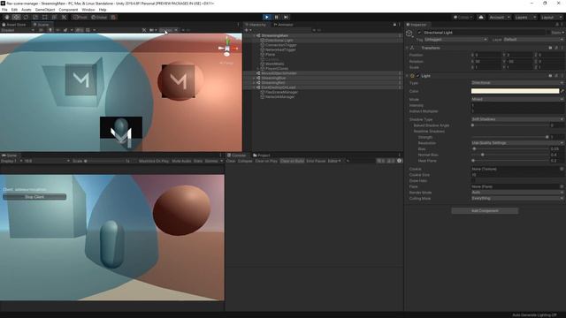
Task: Select Directional Light in Hierarchy
Action: point(279,41)
